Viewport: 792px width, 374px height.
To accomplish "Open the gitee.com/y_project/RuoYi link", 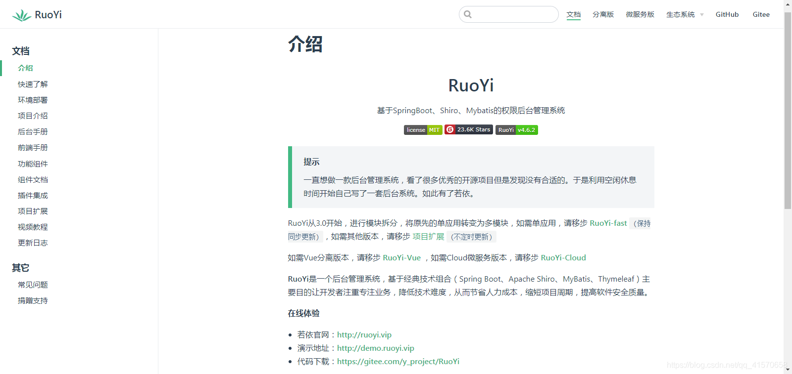I will pyautogui.click(x=398, y=362).
